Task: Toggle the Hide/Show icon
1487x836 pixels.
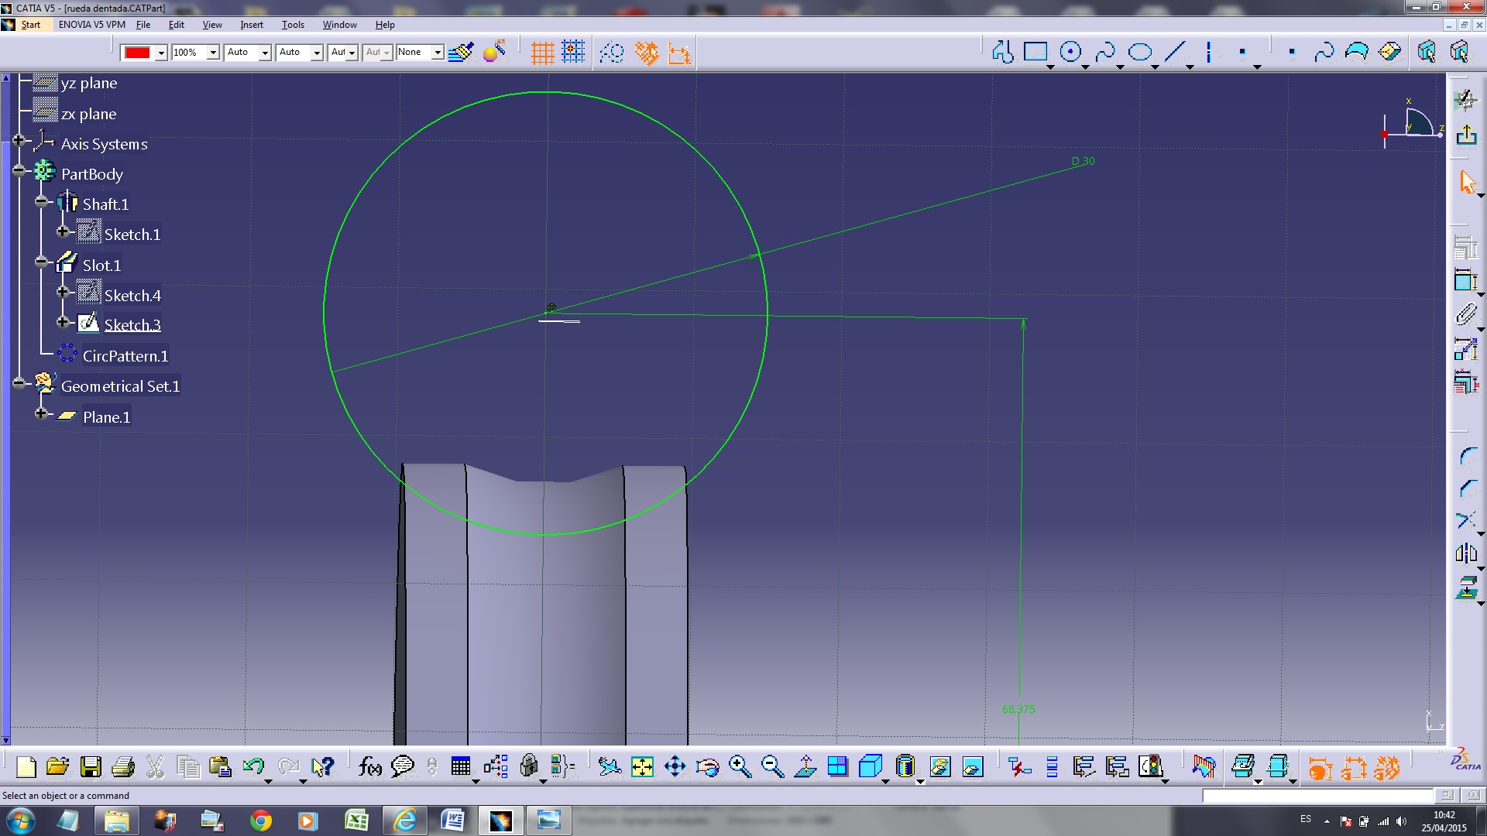Action: point(939,766)
